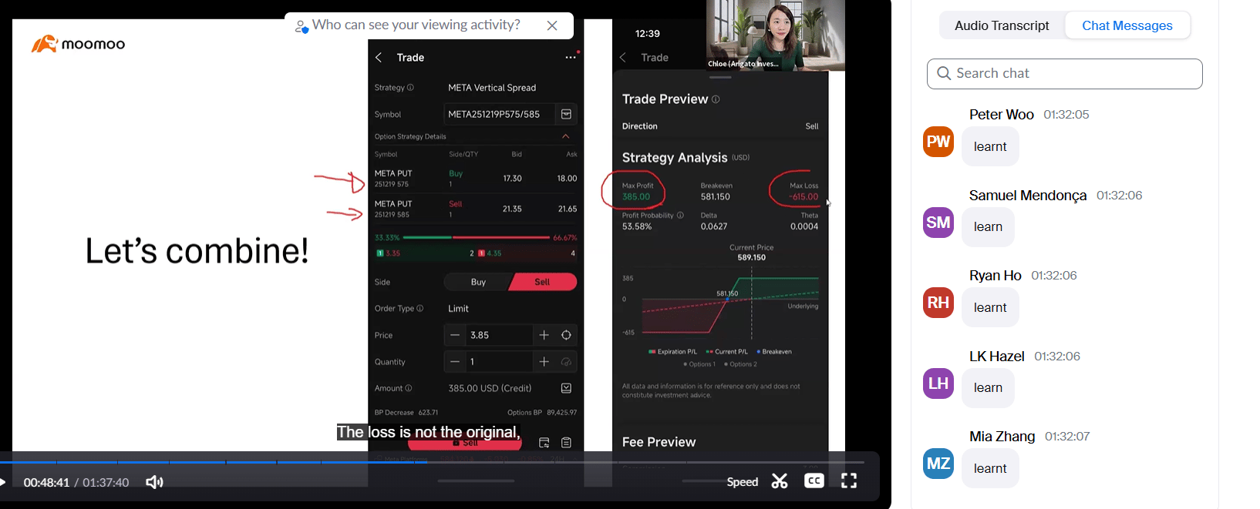
Task: Switch to the Audio Transcript tab
Action: click(1002, 25)
